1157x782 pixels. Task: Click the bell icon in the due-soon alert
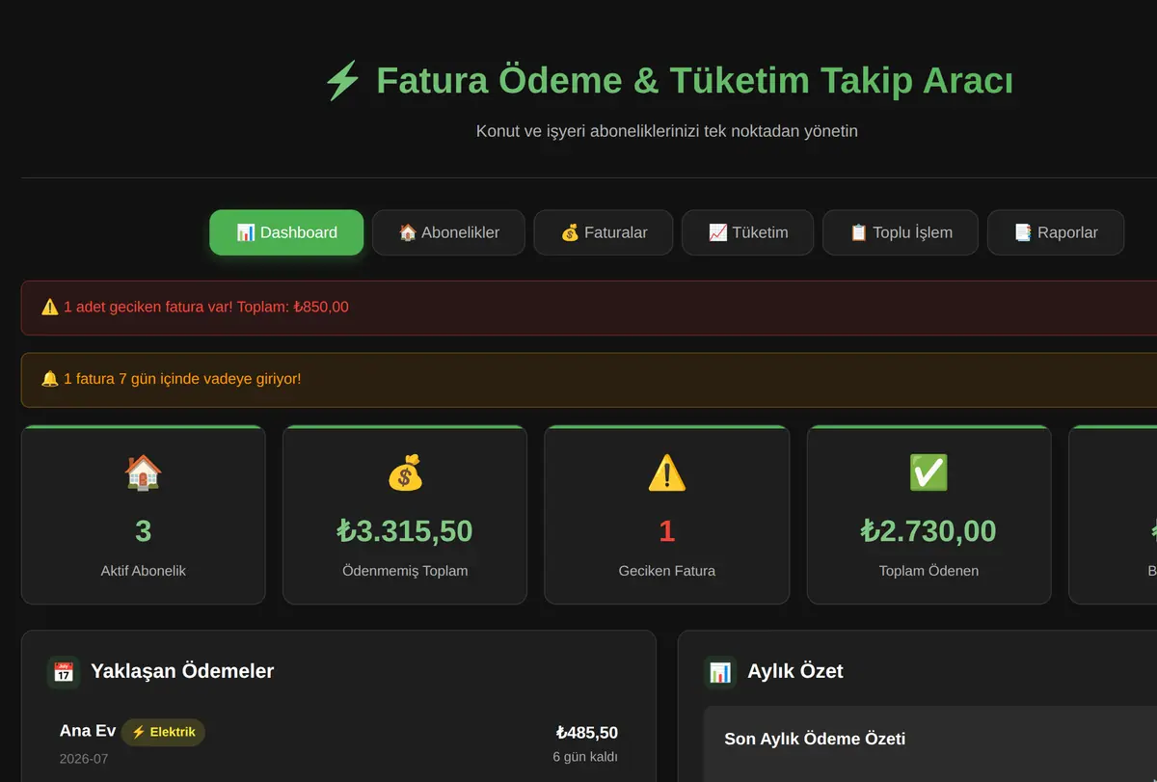tap(50, 379)
